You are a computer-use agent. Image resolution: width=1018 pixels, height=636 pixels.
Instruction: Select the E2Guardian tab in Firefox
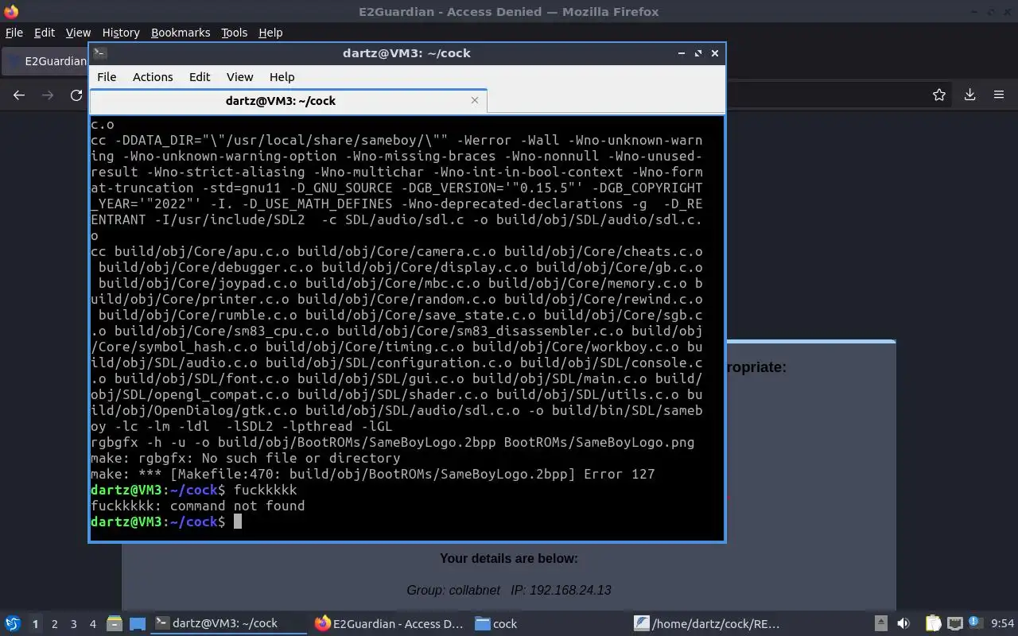46,61
